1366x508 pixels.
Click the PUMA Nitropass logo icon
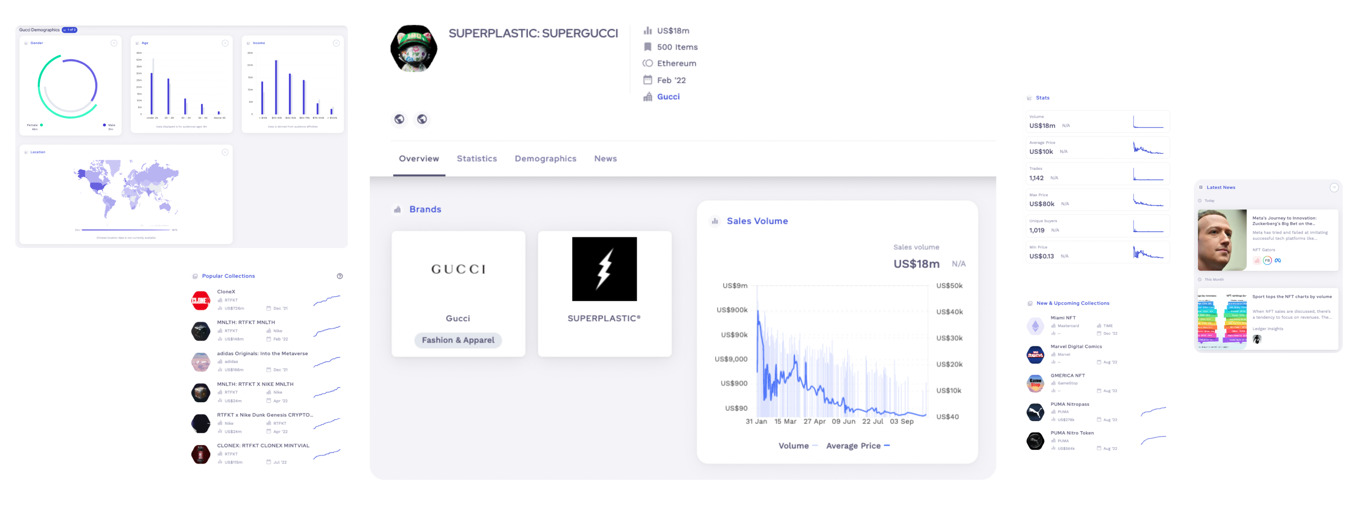(1035, 412)
